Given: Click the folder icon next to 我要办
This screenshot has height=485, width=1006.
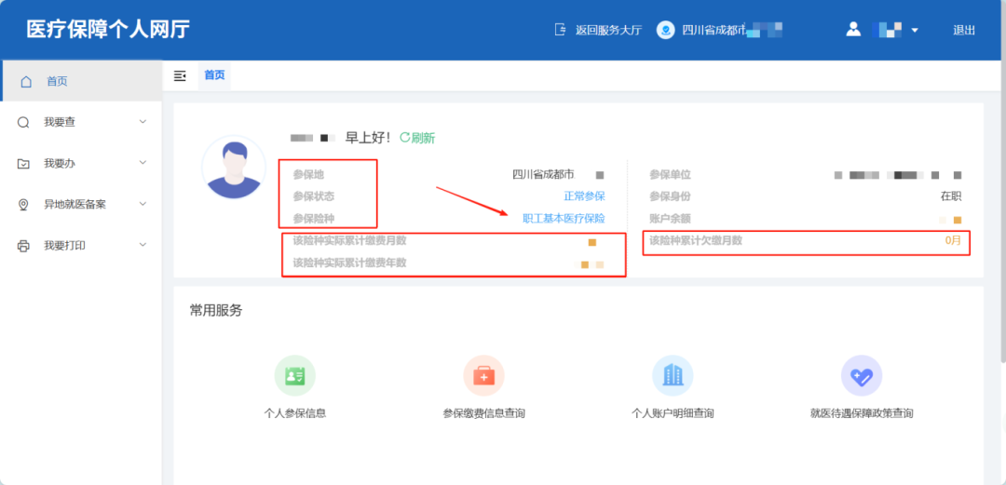Looking at the screenshot, I should [23, 164].
